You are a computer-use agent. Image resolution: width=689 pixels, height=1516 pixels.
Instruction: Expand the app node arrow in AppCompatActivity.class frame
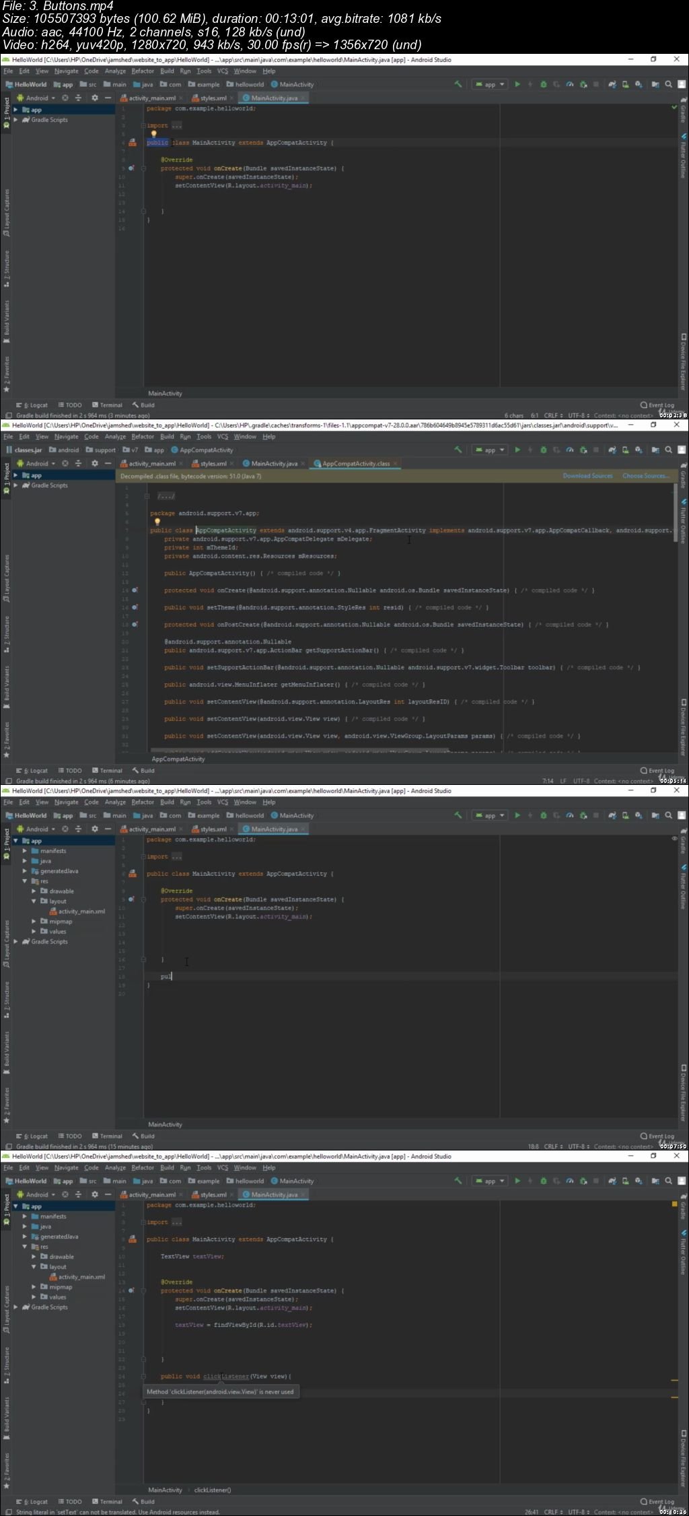pyautogui.click(x=16, y=475)
